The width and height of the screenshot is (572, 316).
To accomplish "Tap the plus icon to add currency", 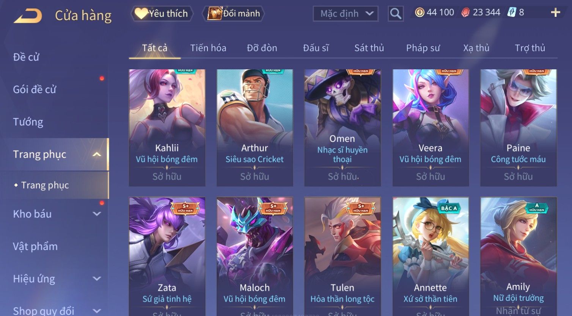I will 555,13.
